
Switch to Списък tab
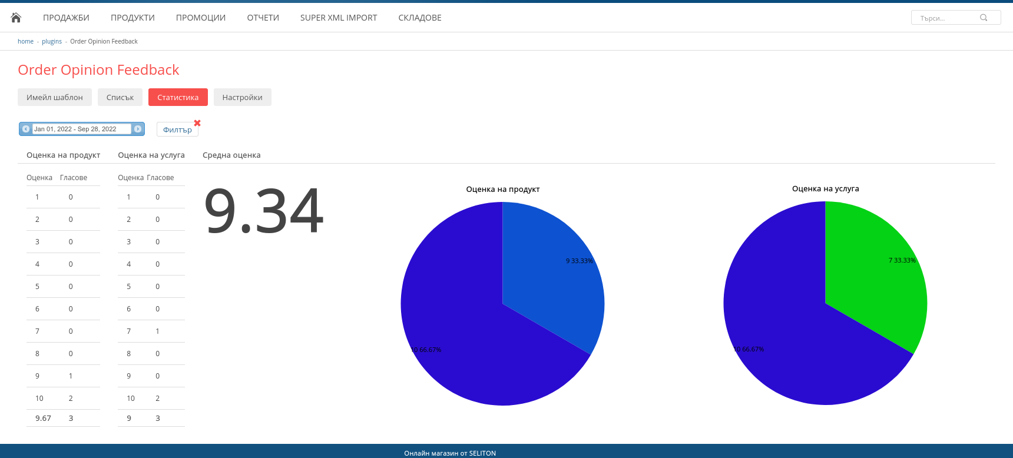120,97
